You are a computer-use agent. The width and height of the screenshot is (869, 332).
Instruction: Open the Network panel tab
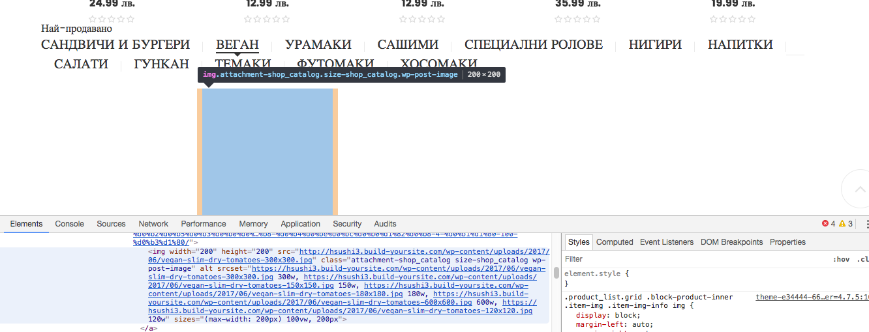tap(153, 224)
